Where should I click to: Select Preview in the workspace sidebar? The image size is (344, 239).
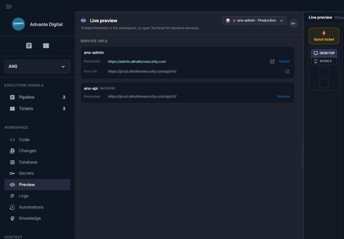37,185
